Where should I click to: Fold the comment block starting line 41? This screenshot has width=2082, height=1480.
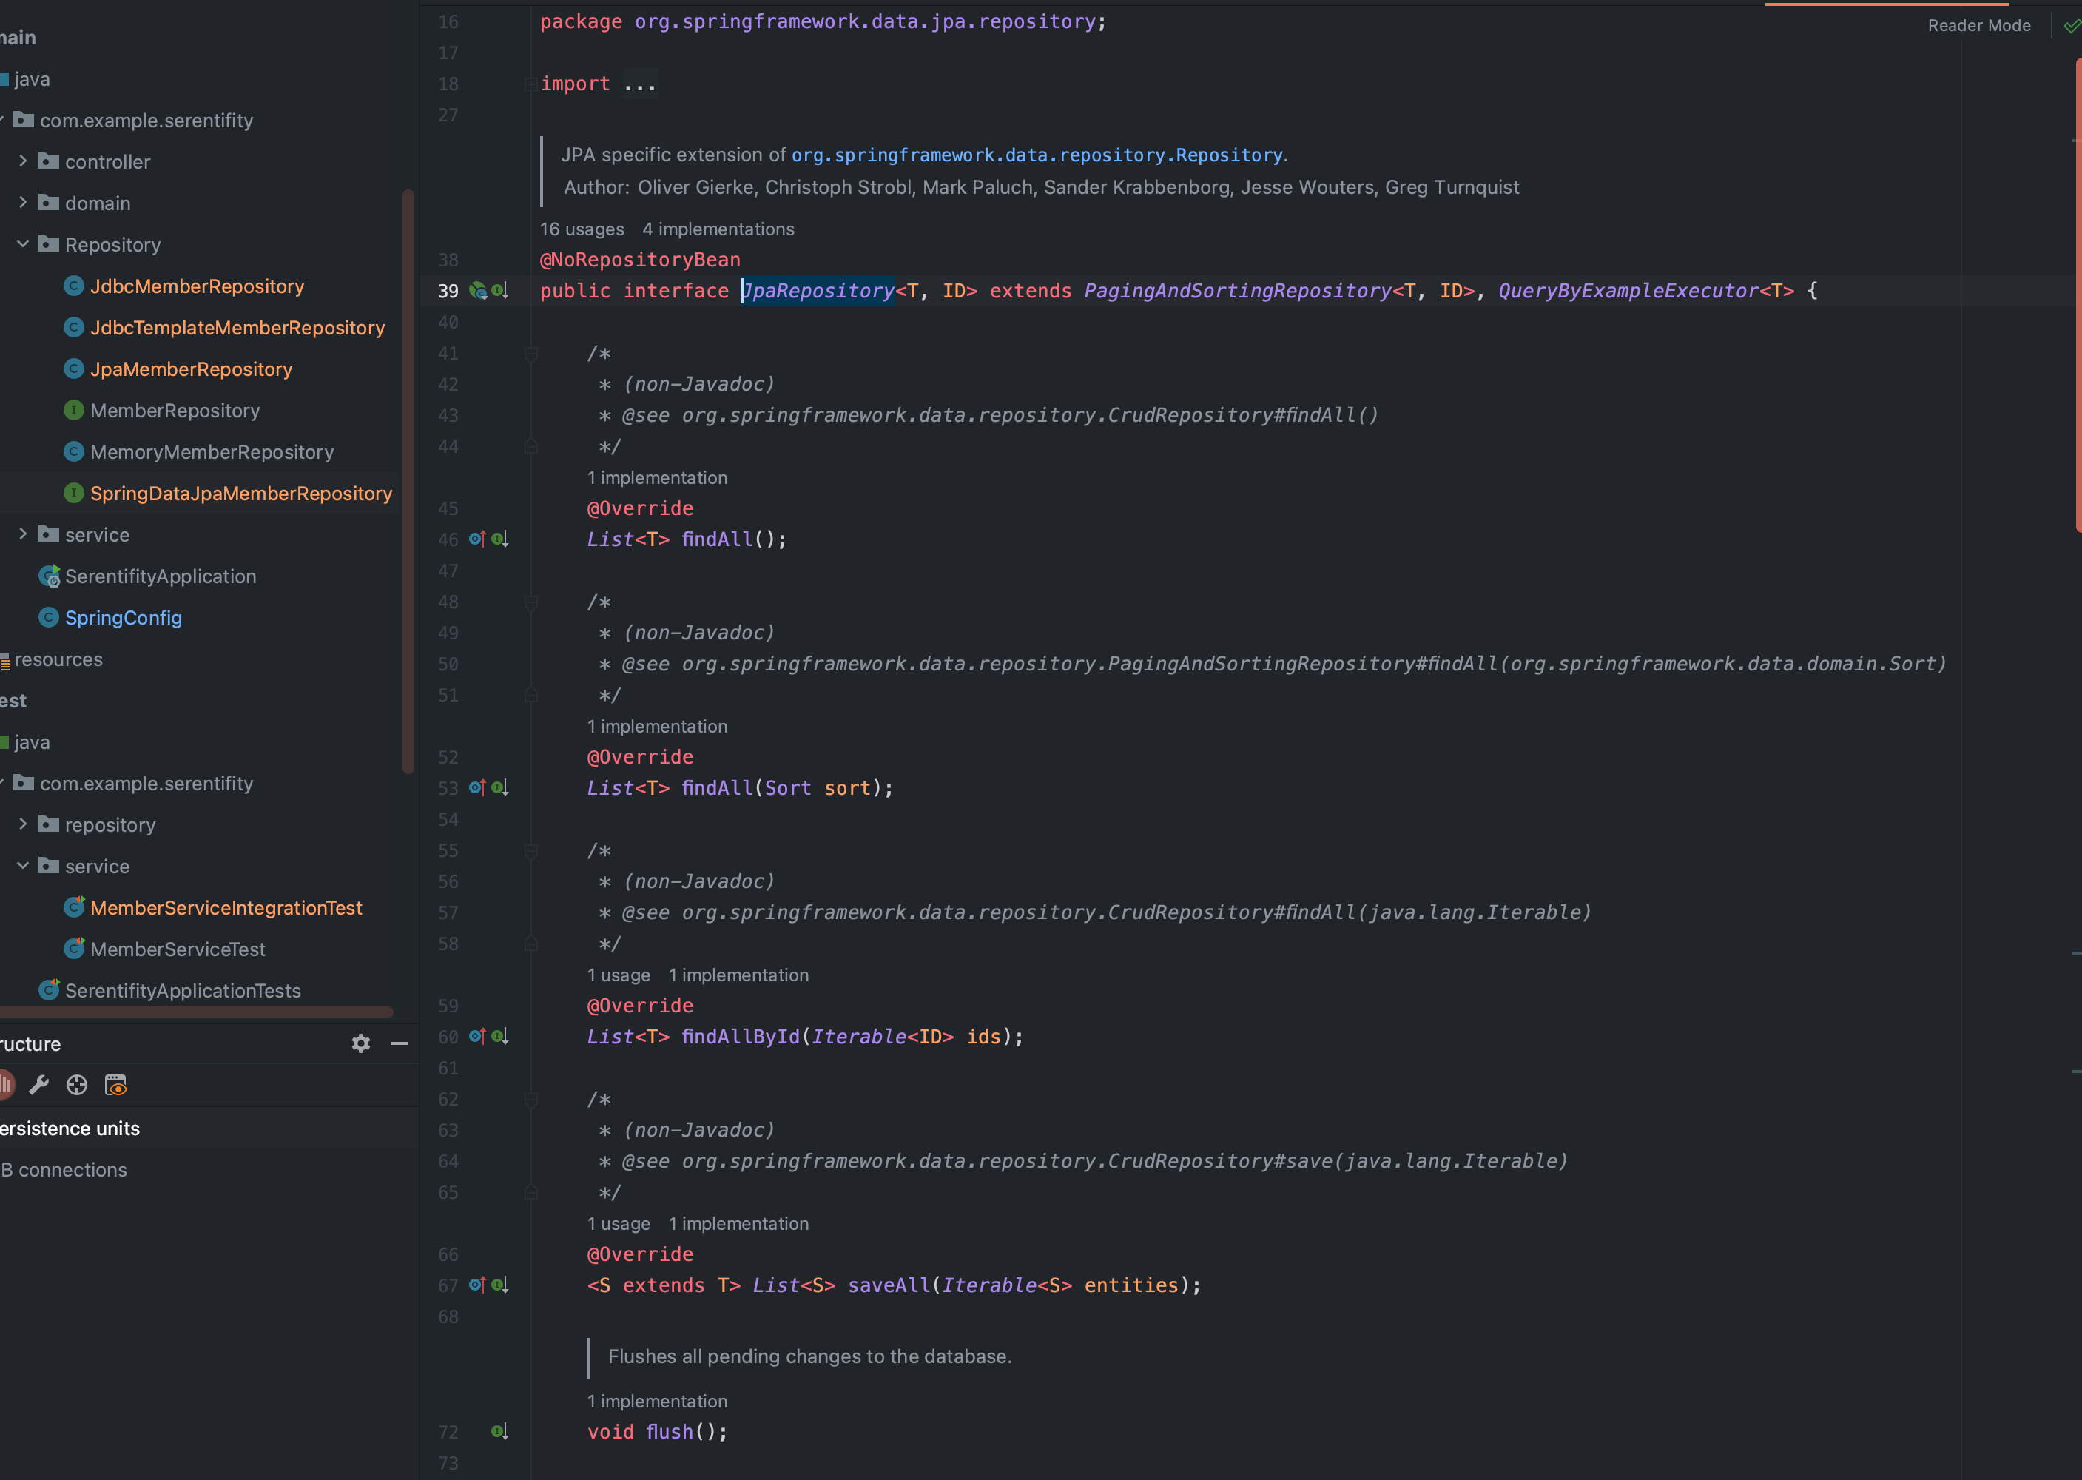tap(530, 354)
